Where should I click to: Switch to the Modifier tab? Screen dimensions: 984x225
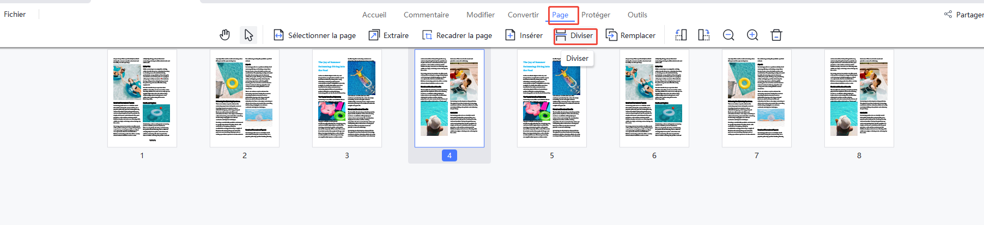click(x=481, y=15)
